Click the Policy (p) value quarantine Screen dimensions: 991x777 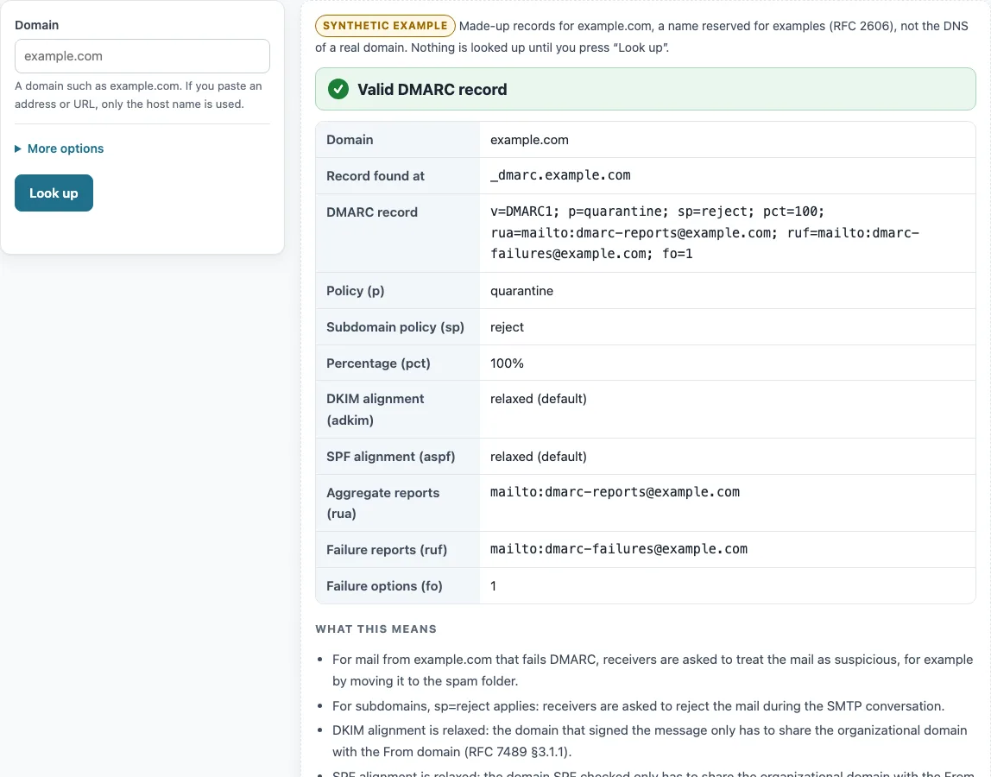(x=522, y=291)
